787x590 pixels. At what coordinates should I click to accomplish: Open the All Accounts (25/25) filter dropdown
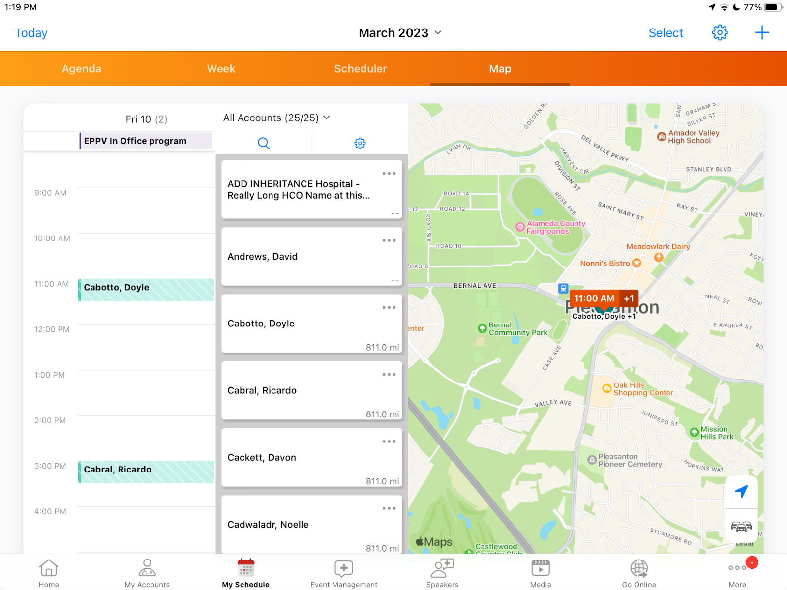coord(276,118)
